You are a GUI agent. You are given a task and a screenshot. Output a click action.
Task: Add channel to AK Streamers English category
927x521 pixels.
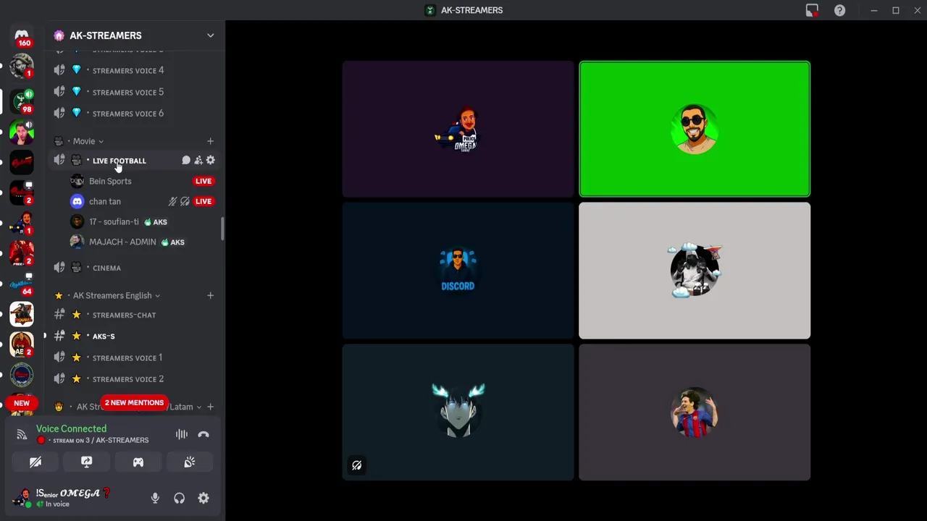click(x=210, y=295)
